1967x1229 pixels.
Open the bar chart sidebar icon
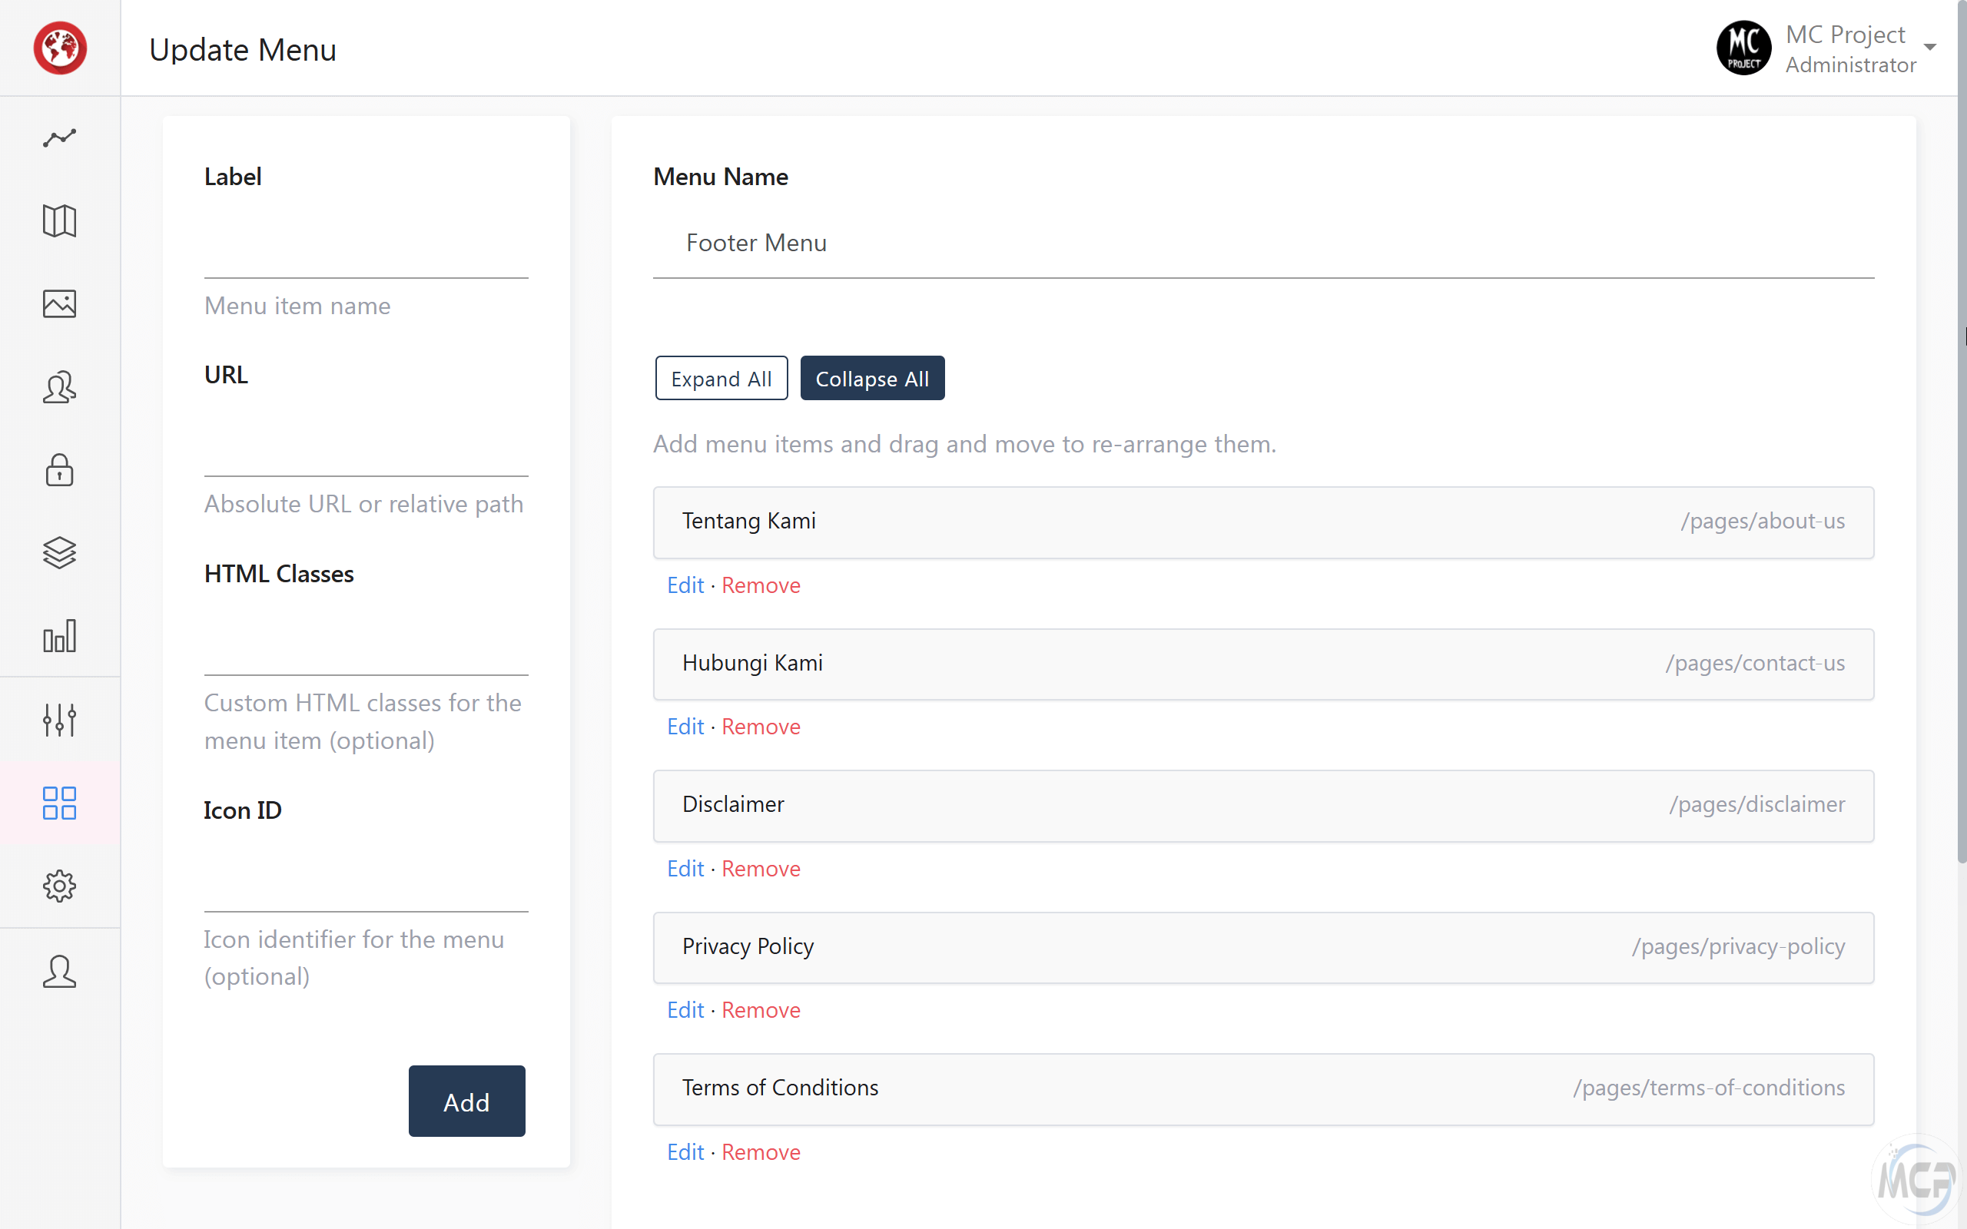tap(59, 637)
